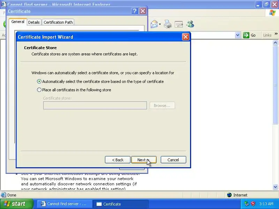Viewport: 279px width, 209px height.
Task: Click the Certificate Store heading text
Action: pos(40,48)
